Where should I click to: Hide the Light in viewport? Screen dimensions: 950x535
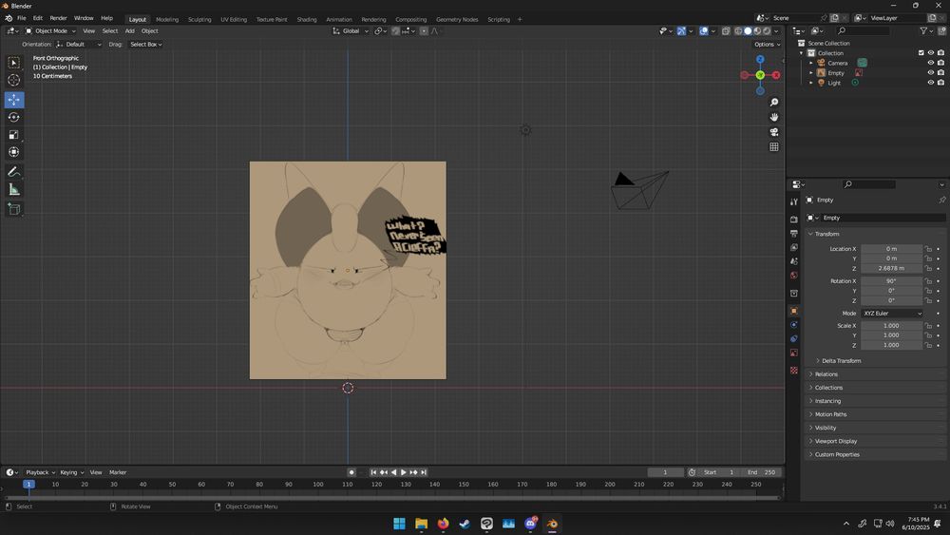point(931,83)
